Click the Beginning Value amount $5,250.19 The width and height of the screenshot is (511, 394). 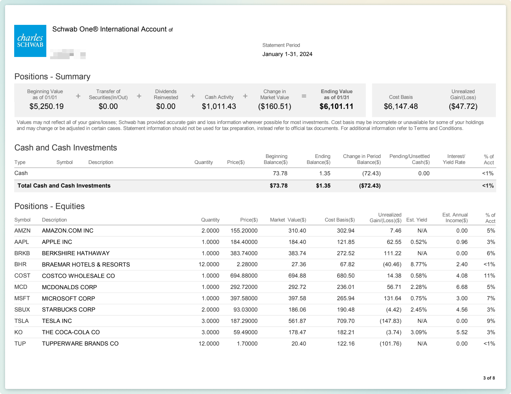[46, 106]
